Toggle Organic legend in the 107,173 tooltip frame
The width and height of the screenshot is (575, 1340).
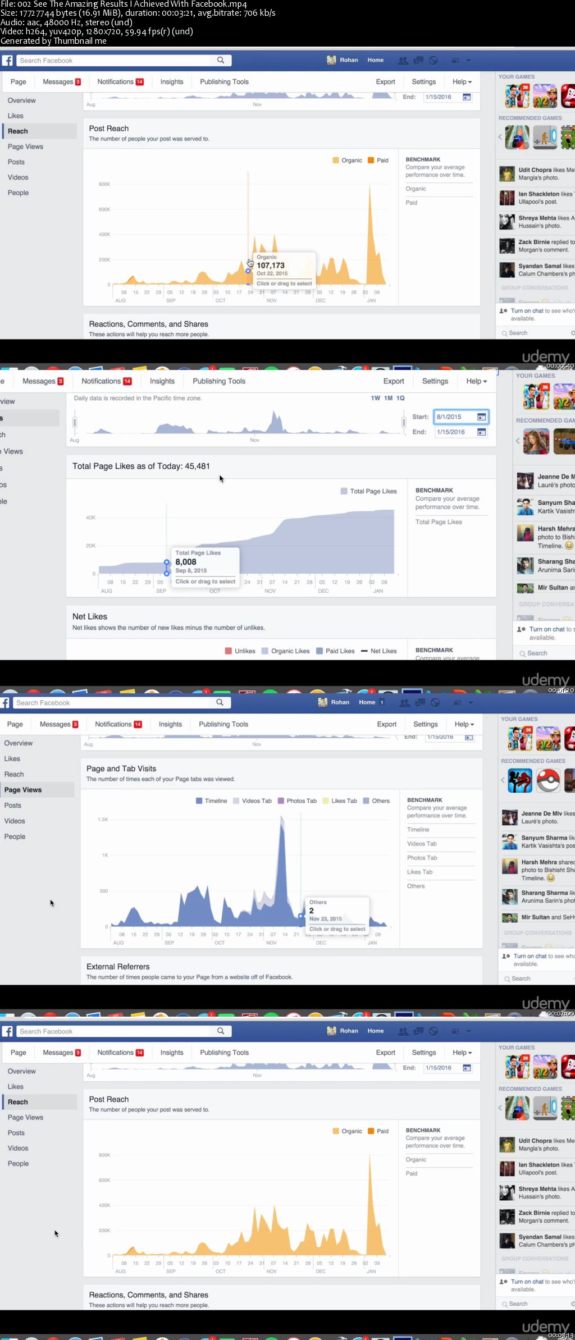[348, 160]
